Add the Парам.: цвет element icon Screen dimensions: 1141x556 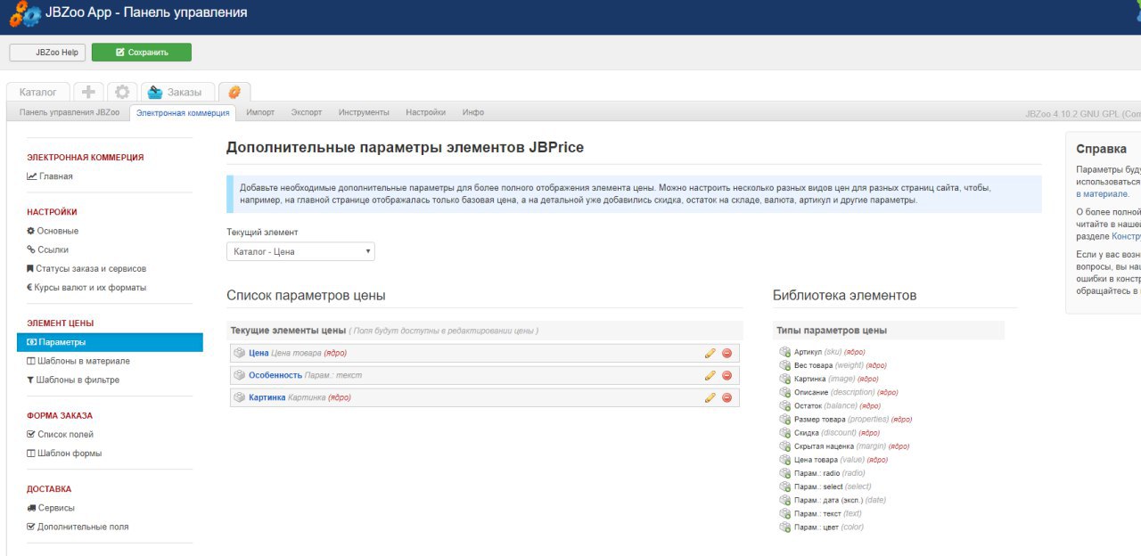[784, 527]
